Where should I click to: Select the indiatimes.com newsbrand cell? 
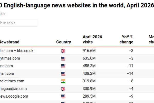pyautogui.click(x=12, y=81)
